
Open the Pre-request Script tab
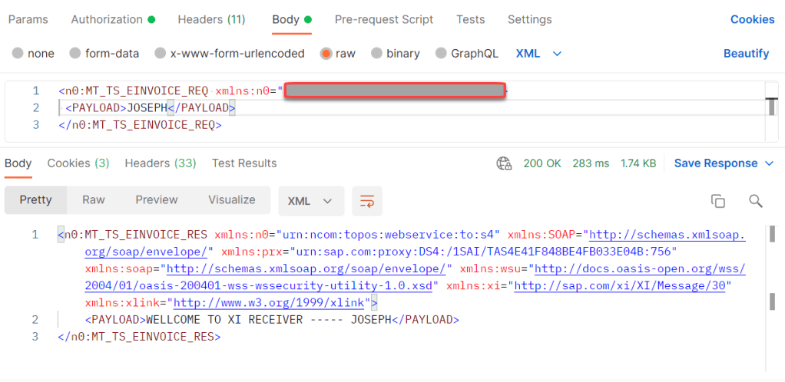[x=383, y=19]
